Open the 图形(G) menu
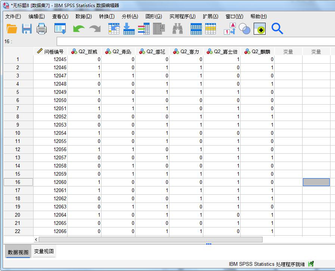Screen dimensions: 335x271 pos(154,16)
